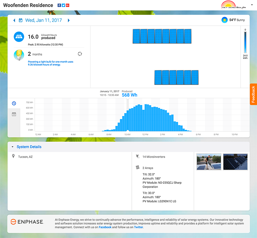Click the 12 PM axis label
This screenshot has height=238, width=257.
[x=145, y=134]
